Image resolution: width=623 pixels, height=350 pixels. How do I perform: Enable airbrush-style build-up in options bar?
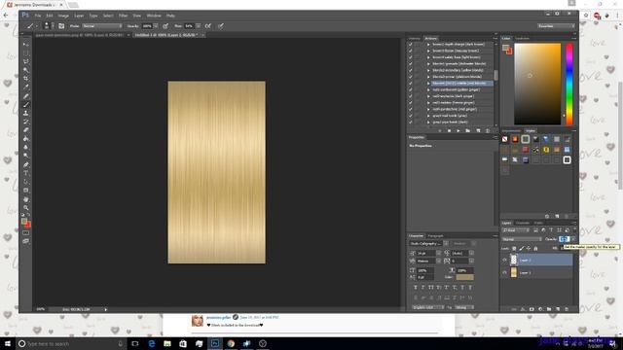[207, 26]
